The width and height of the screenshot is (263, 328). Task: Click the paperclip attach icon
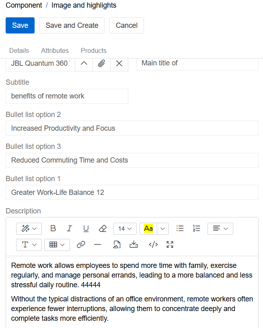101,63
